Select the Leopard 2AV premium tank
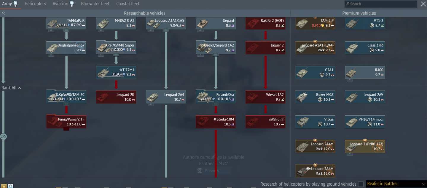 click(365, 97)
